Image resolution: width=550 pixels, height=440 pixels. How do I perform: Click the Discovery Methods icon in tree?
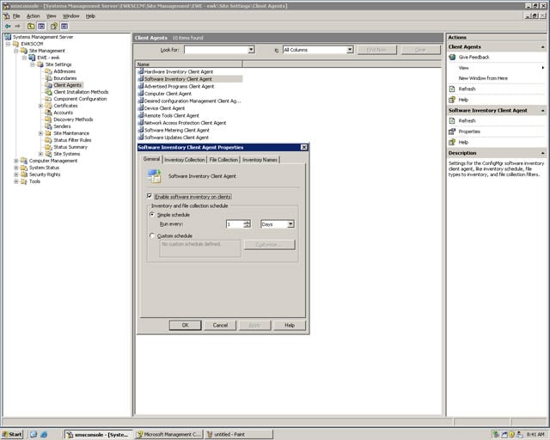[x=48, y=119]
